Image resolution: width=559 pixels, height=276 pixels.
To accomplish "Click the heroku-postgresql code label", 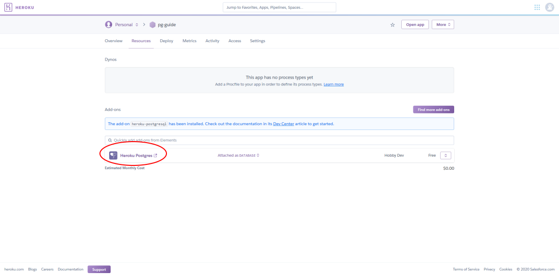I will pos(149,124).
